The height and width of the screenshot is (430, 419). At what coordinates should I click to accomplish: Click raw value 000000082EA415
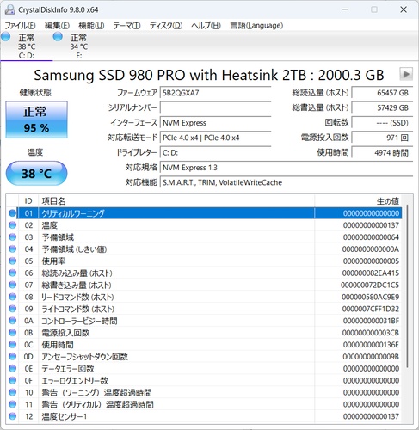tap(371, 273)
